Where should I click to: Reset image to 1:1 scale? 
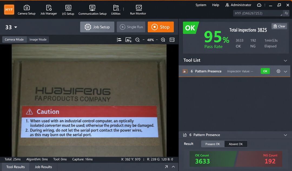coord(172,40)
